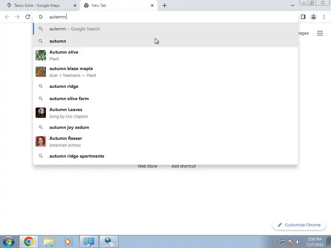
Task: Switch to Tesco Extra - Google Maps tab
Action: [40, 5]
